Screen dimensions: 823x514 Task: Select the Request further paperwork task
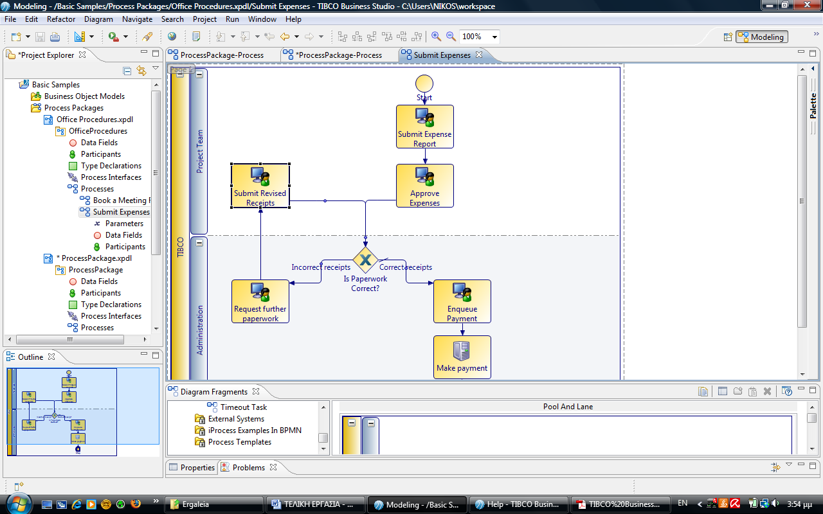pos(260,301)
